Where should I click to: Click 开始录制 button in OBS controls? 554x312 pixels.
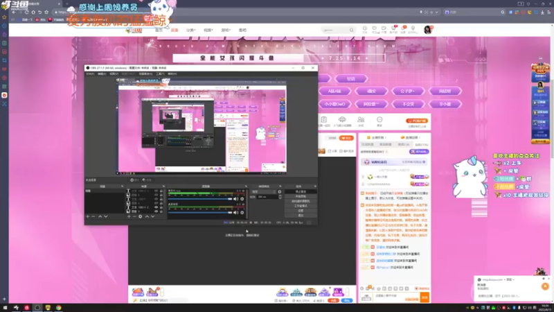[x=301, y=196]
